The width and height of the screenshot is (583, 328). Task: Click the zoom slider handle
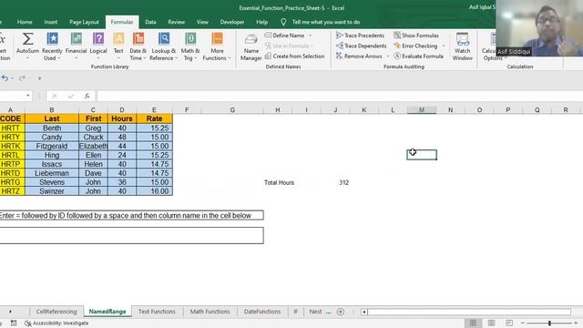click(549, 323)
